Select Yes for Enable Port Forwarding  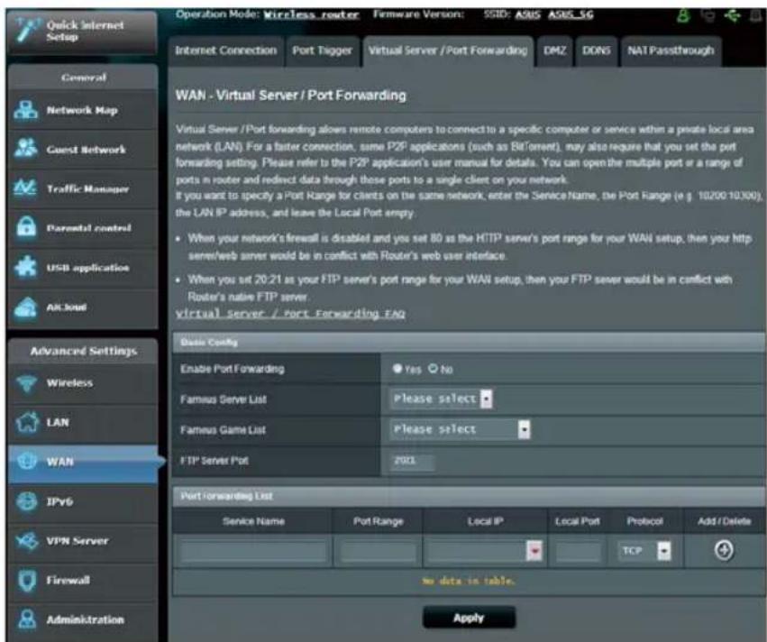click(397, 369)
